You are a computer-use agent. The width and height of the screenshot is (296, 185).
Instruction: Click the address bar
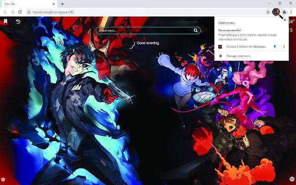[147, 12]
